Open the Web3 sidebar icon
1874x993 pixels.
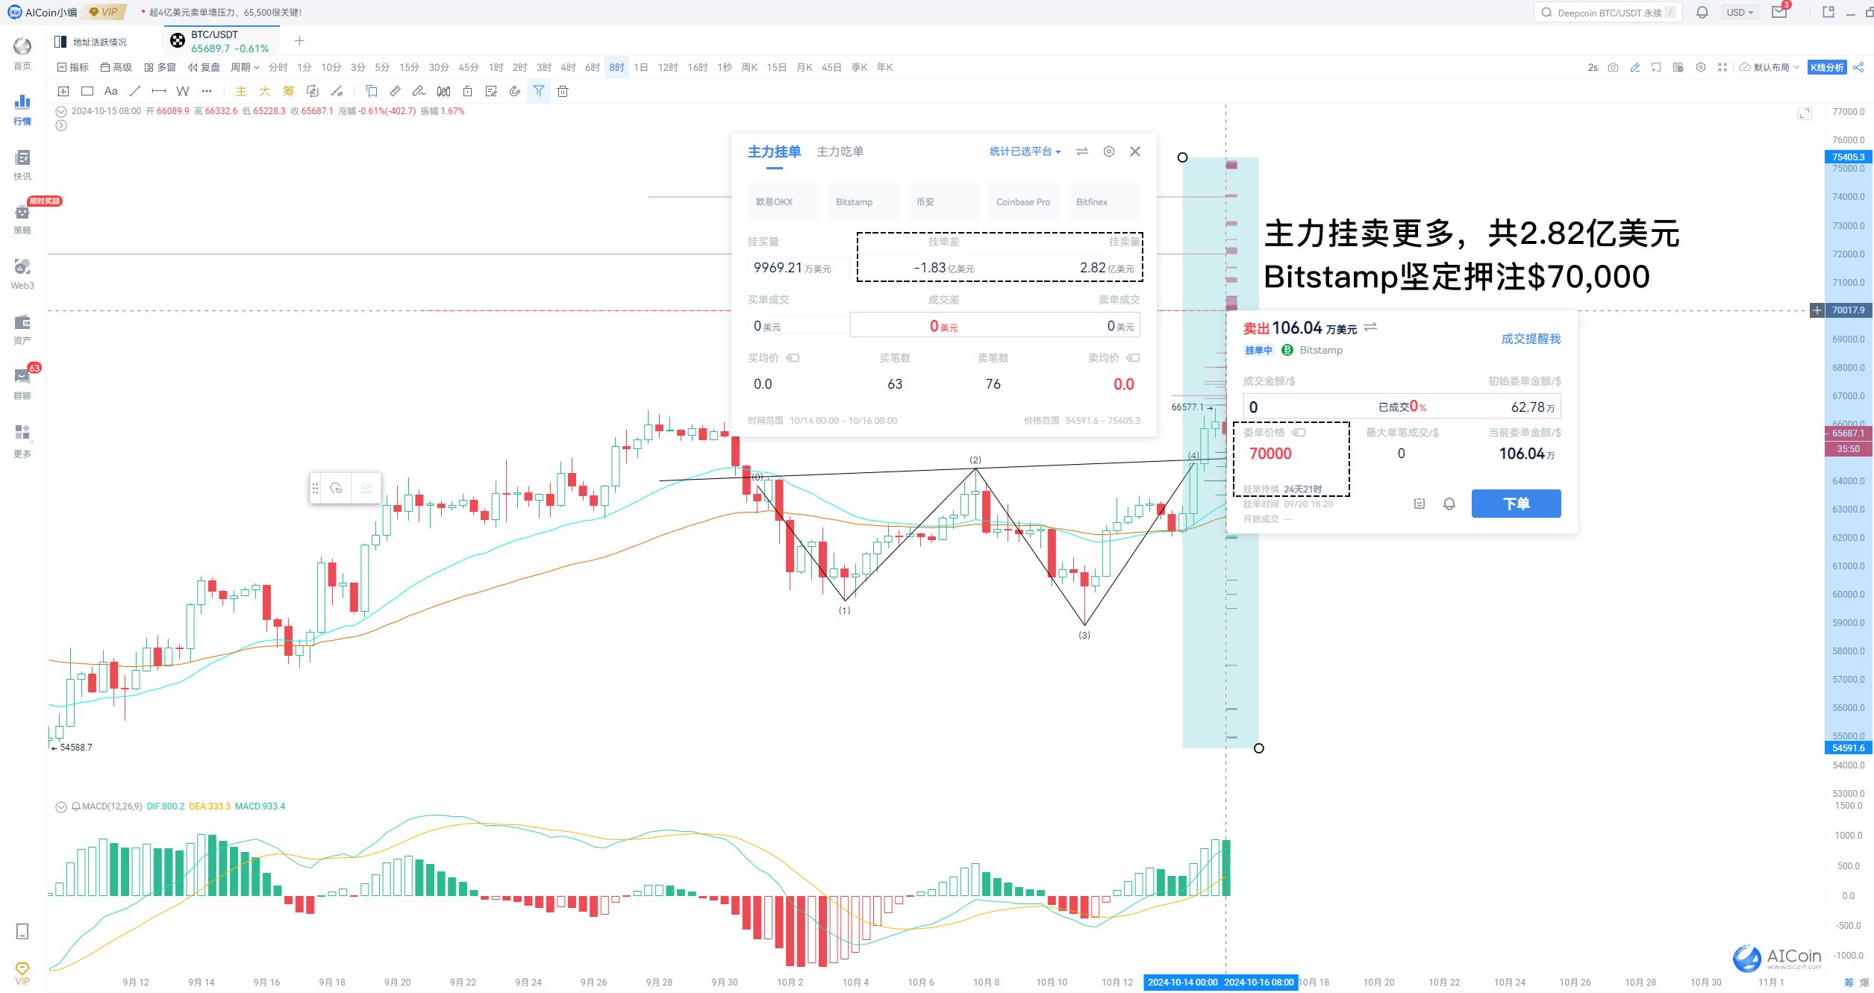pos(22,274)
